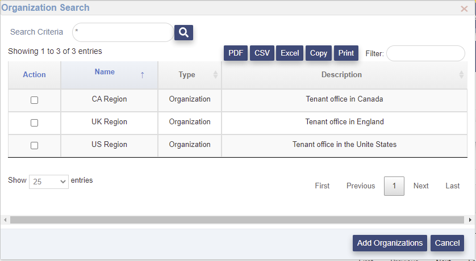Go to the Previous page

[x=361, y=186]
